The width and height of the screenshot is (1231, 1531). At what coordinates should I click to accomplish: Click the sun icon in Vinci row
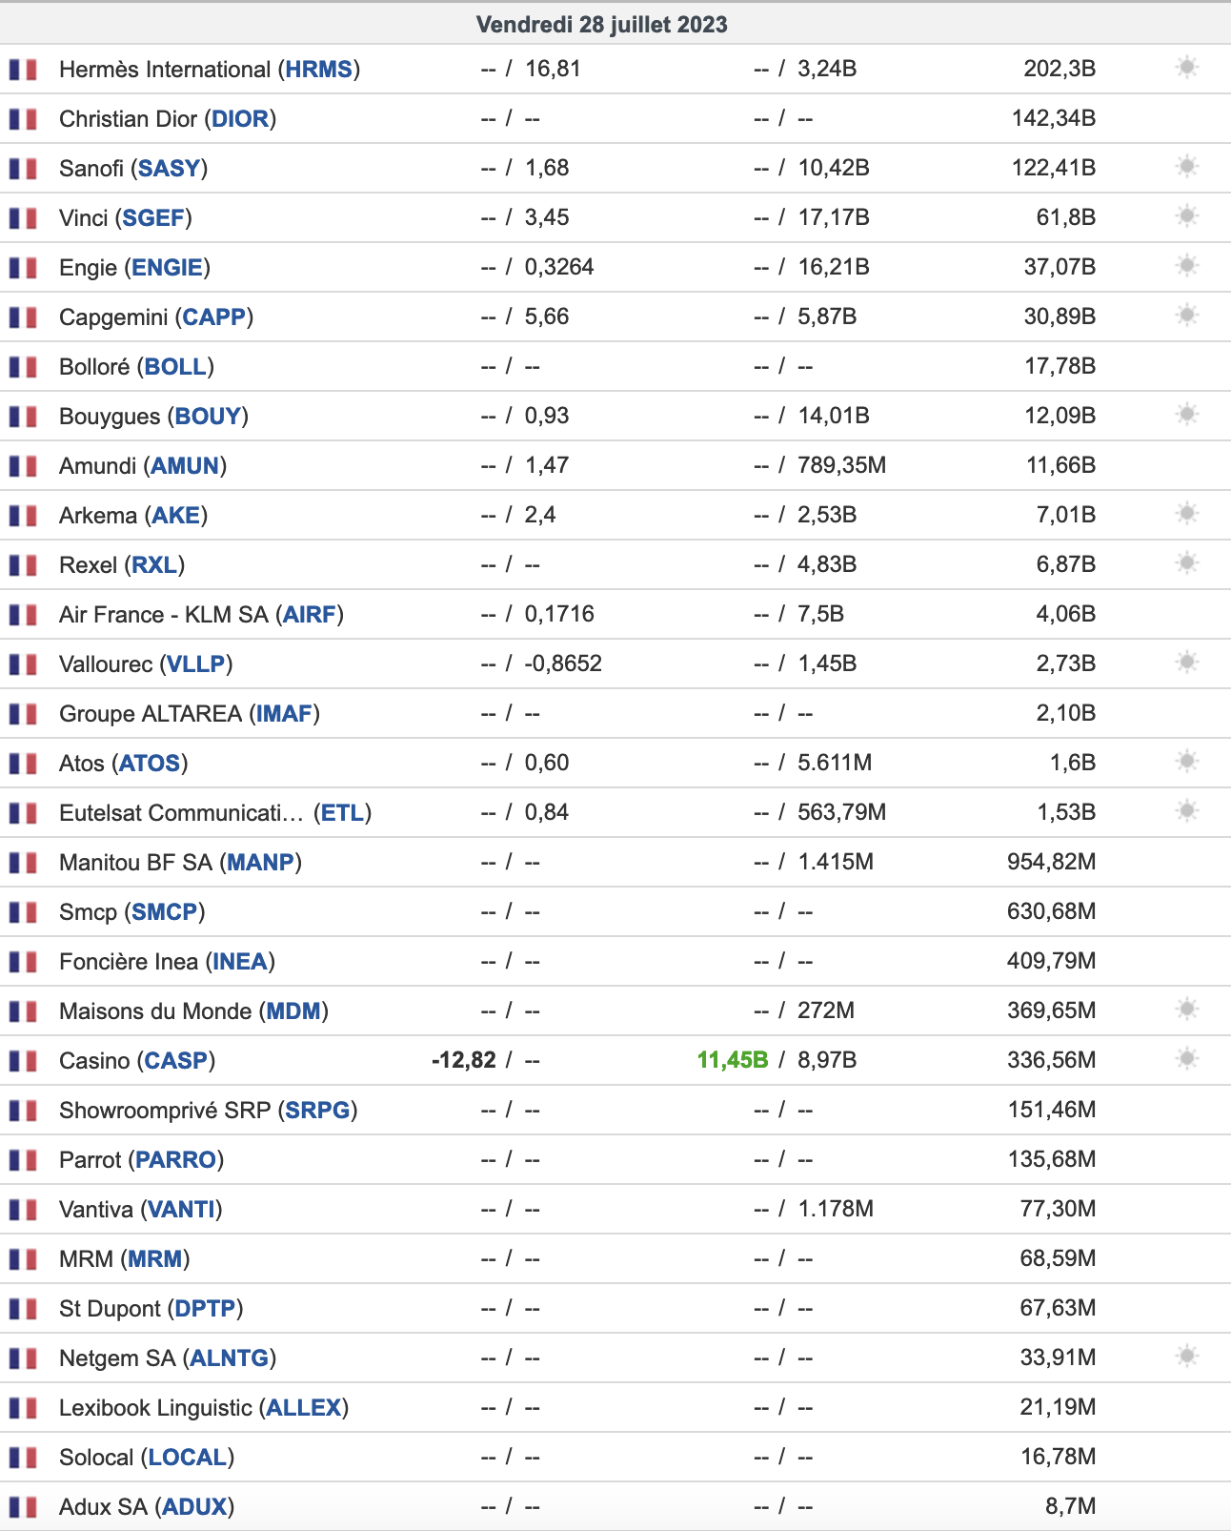tap(1186, 216)
